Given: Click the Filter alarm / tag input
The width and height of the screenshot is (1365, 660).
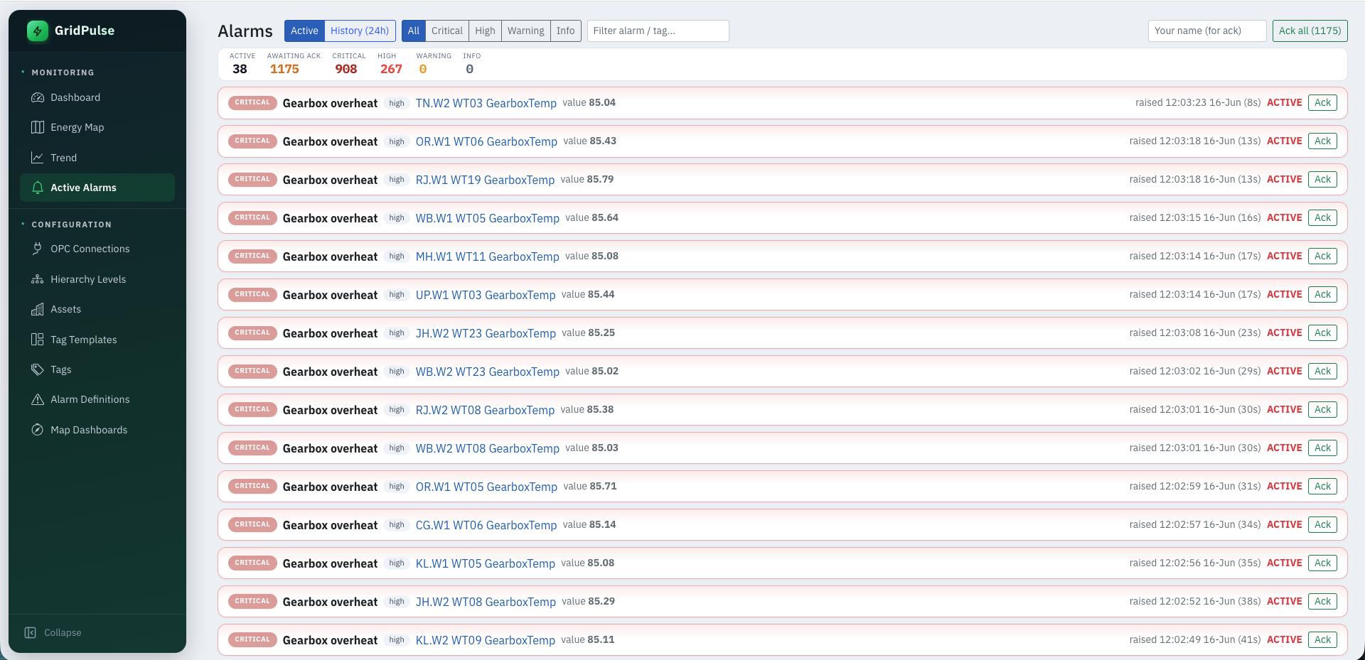Looking at the screenshot, I should (658, 31).
